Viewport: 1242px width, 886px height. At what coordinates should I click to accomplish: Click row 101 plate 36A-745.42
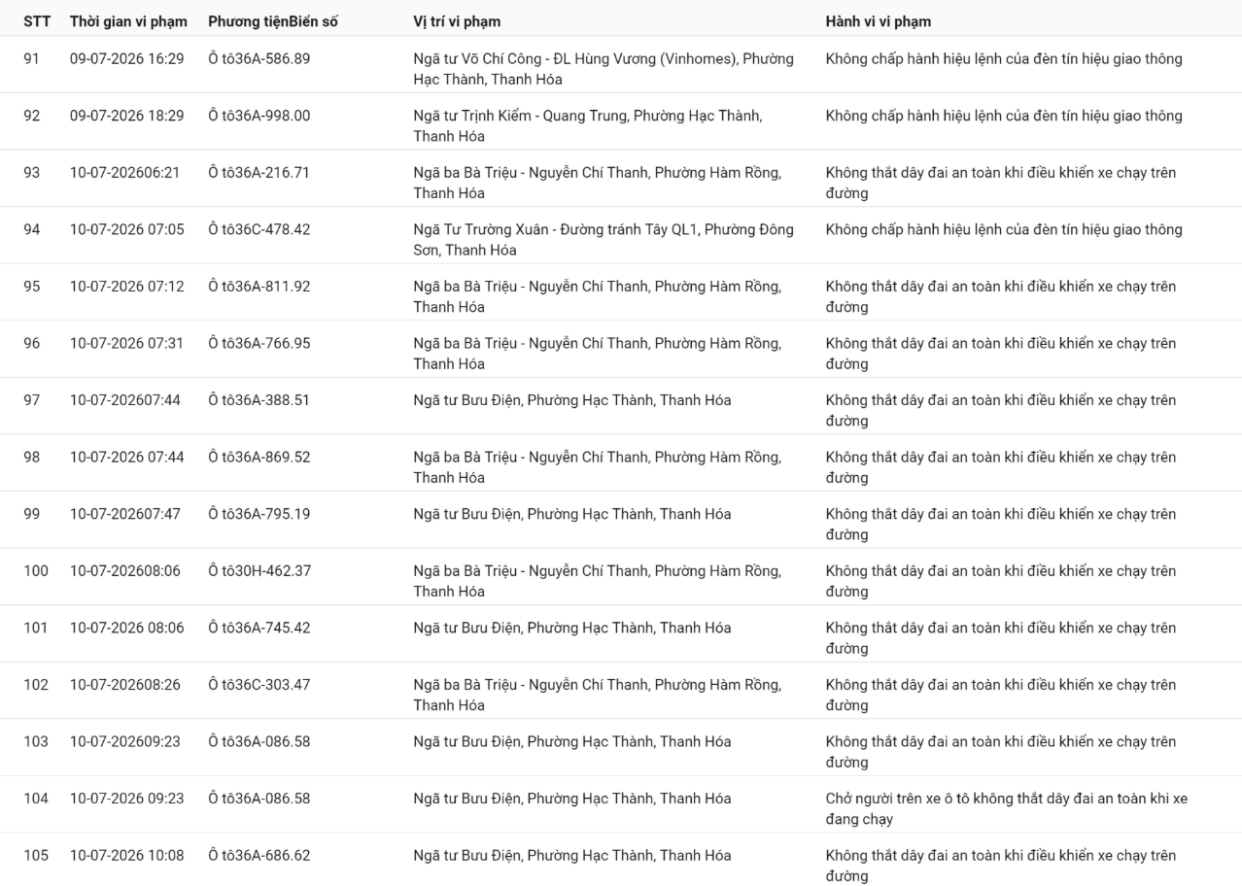click(x=267, y=628)
